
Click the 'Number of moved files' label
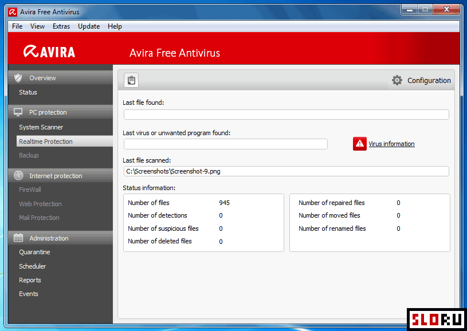coord(329,215)
